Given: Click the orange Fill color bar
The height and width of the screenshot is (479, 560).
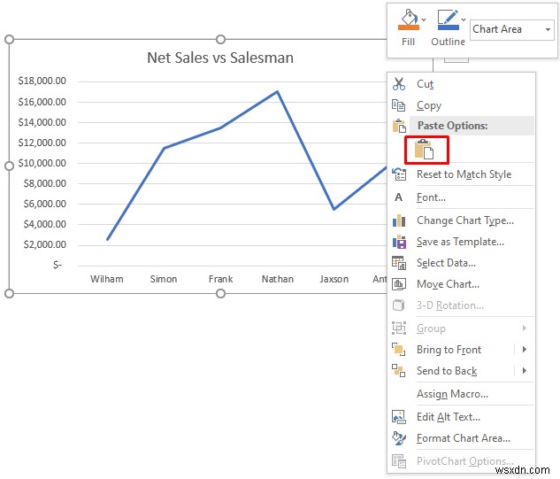Looking at the screenshot, I should 409,27.
